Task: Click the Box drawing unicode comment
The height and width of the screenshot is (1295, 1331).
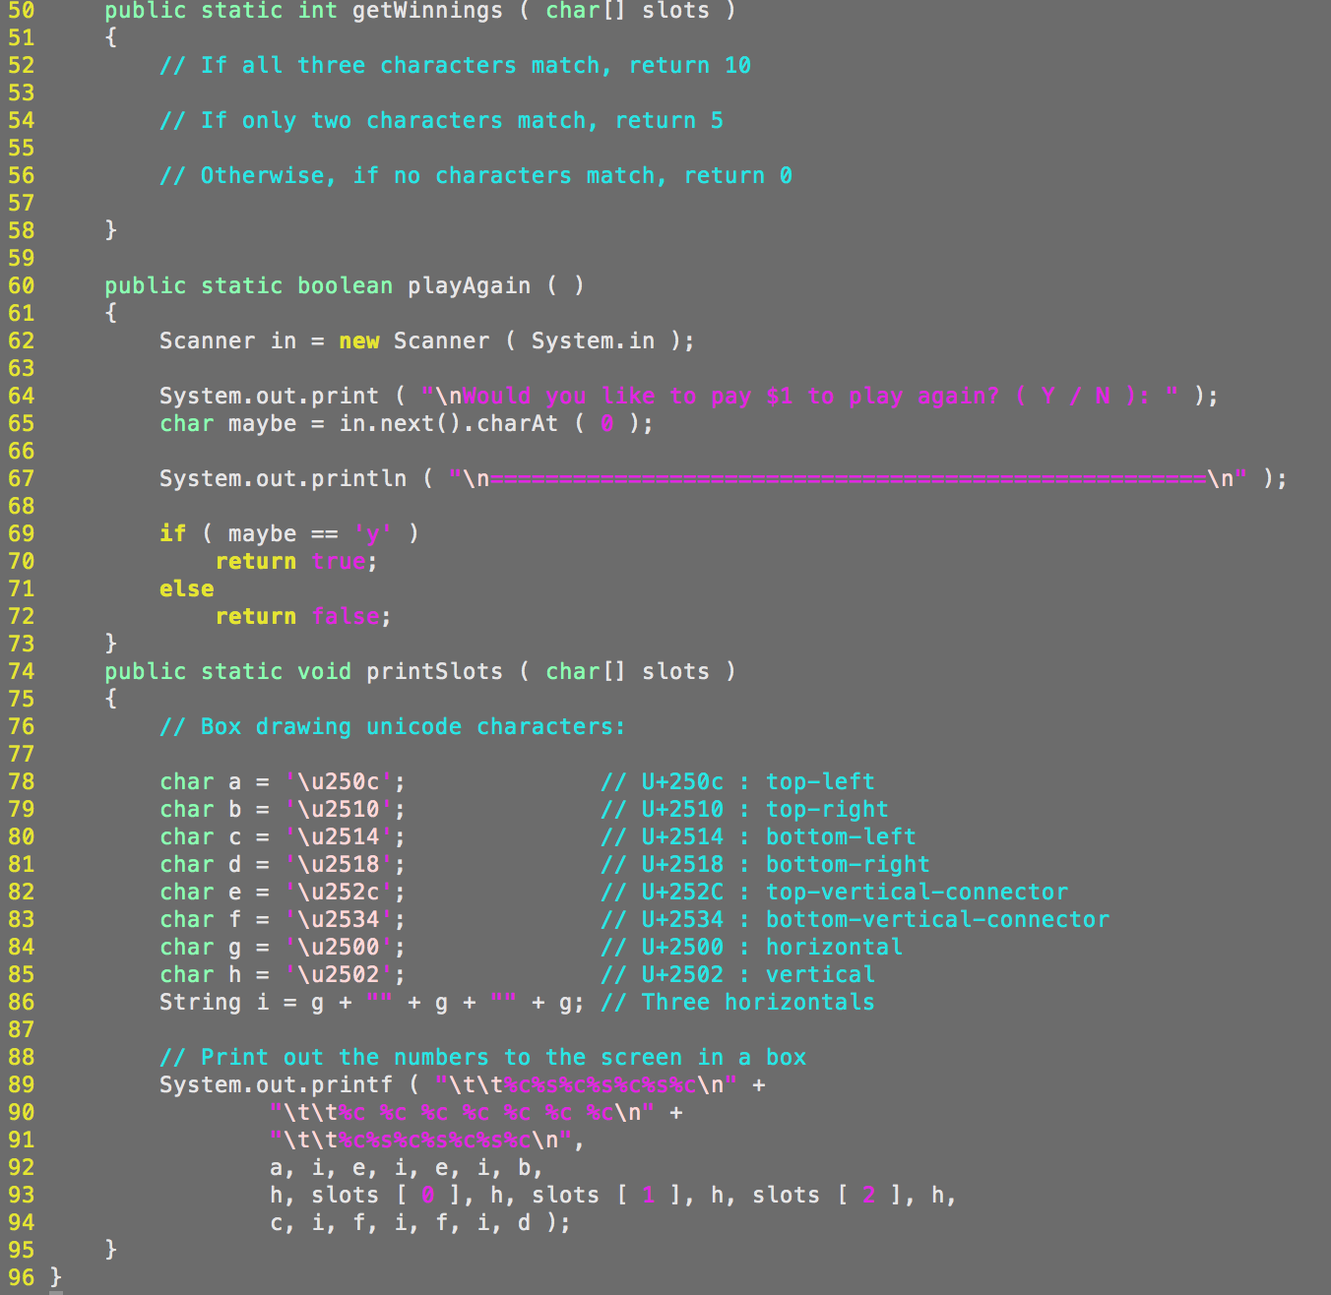Action: (394, 726)
